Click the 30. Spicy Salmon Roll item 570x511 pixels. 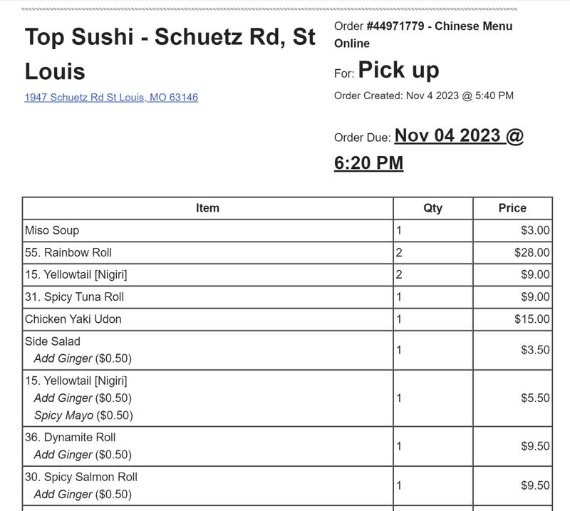pyautogui.click(x=81, y=477)
